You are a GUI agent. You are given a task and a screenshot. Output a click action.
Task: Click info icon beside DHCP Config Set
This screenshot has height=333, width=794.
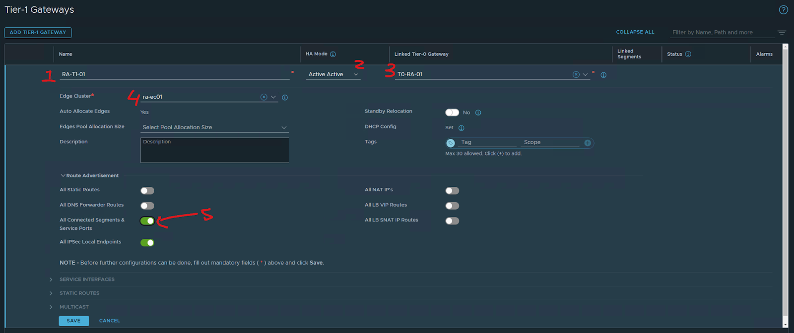point(461,128)
